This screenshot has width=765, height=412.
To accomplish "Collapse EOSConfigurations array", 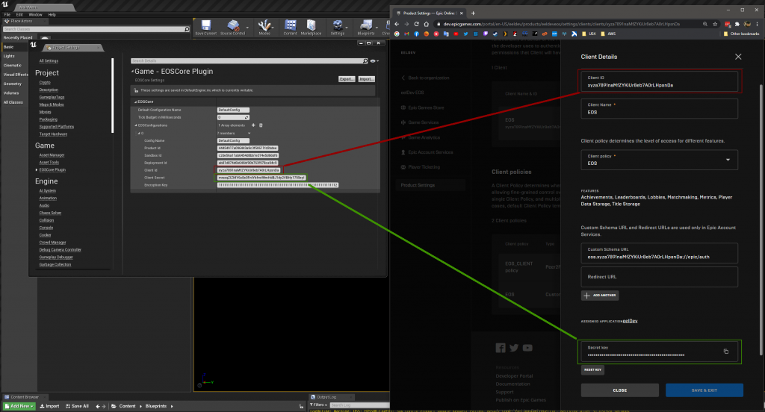I will point(136,125).
